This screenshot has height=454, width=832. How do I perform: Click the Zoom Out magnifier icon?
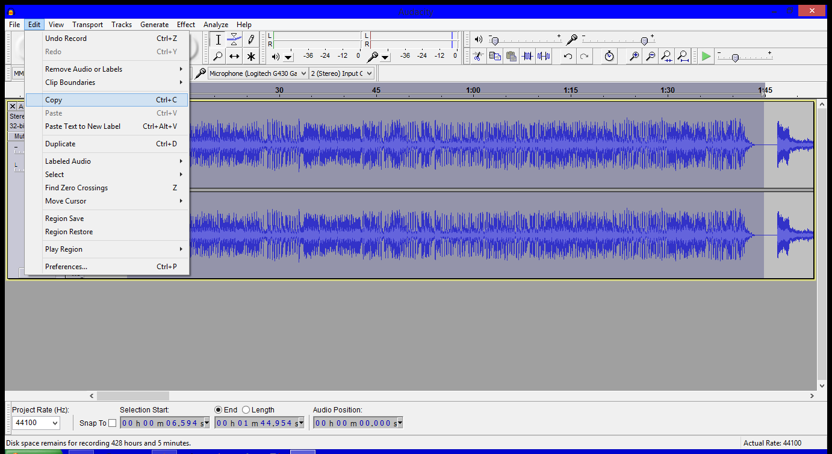(x=650, y=56)
